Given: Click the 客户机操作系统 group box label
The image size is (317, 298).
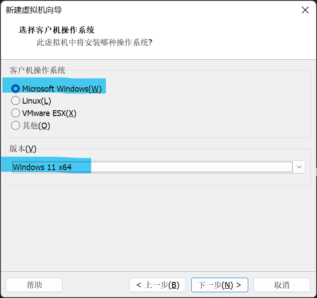Looking at the screenshot, I should (37, 70).
